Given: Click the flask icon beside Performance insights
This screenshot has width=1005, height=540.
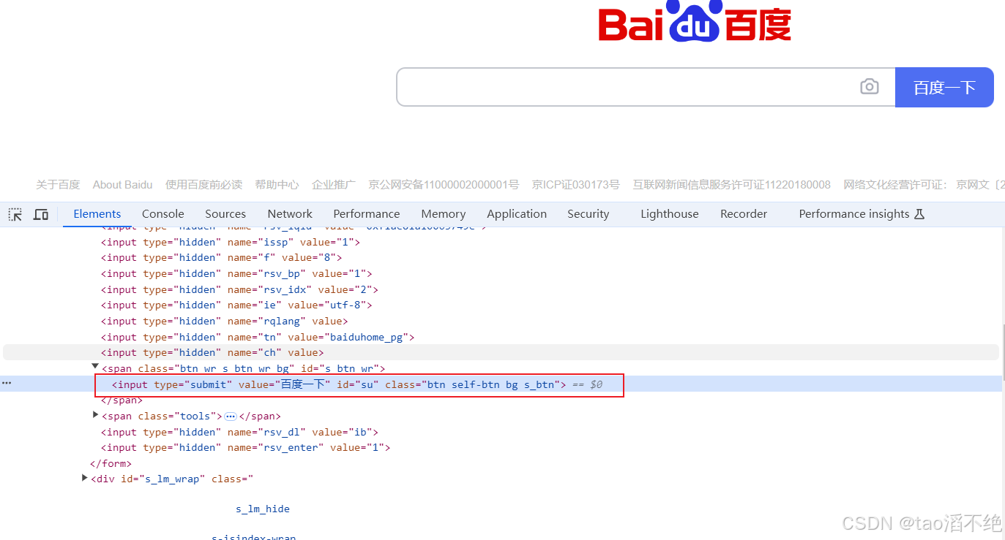Looking at the screenshot, I should coord(920,214).
